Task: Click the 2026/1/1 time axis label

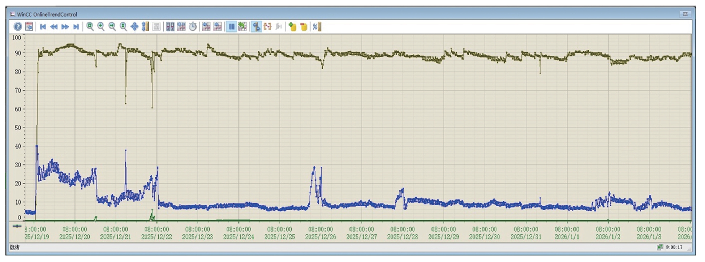Action: pos(567,237)
